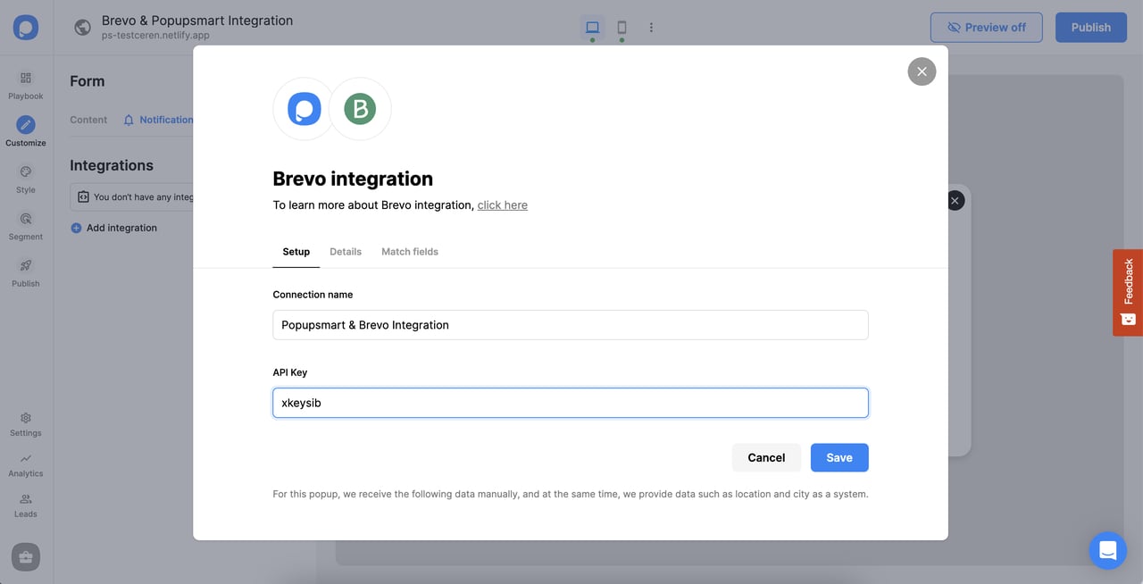Select the Popupsmart logo icon
The width and height of the screenshot is (1143, 584).
[25, 27]
